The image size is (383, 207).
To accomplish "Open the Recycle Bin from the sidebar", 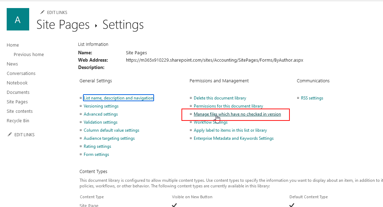I will [18, 120].
